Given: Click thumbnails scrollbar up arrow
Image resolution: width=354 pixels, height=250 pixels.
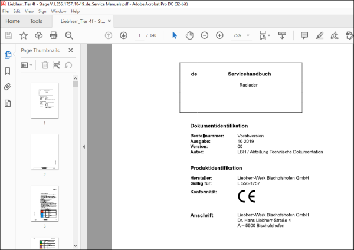Looking at the screenshot, I should (76, 78).
